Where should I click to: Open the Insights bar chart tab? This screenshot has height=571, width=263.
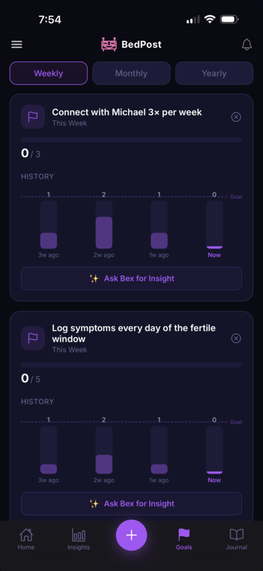(x=79, y=539)
